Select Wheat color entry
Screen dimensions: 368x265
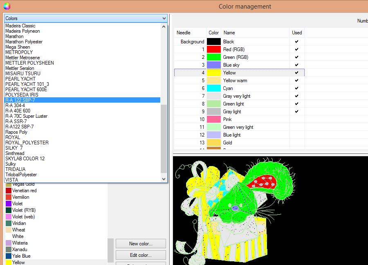pos(18,230)
